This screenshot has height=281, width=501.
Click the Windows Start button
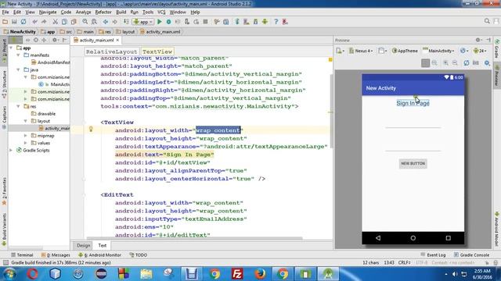pos(9,274)
